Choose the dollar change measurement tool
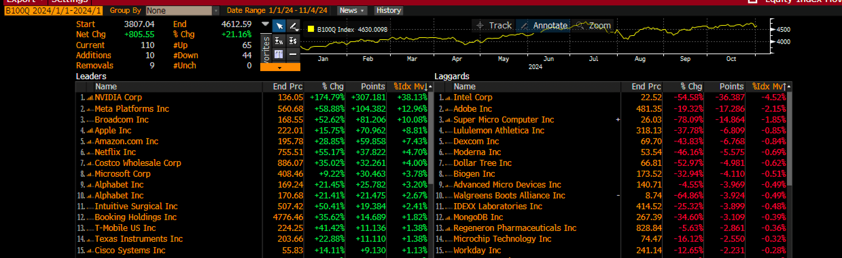Image resolution: width=842 pixels, height=258 pixels. pos(293,41)
